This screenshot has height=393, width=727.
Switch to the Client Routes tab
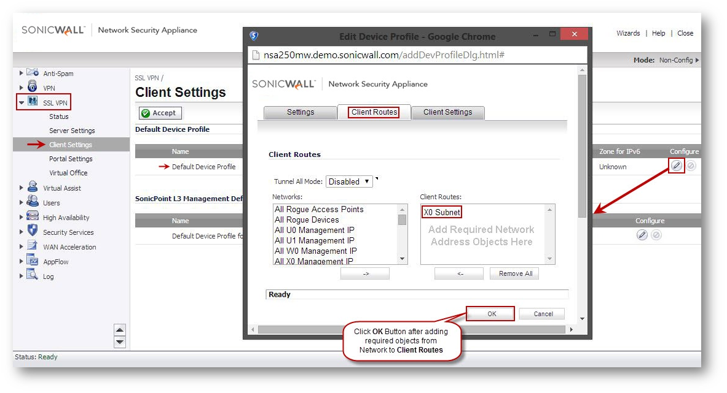pos(374,112)
